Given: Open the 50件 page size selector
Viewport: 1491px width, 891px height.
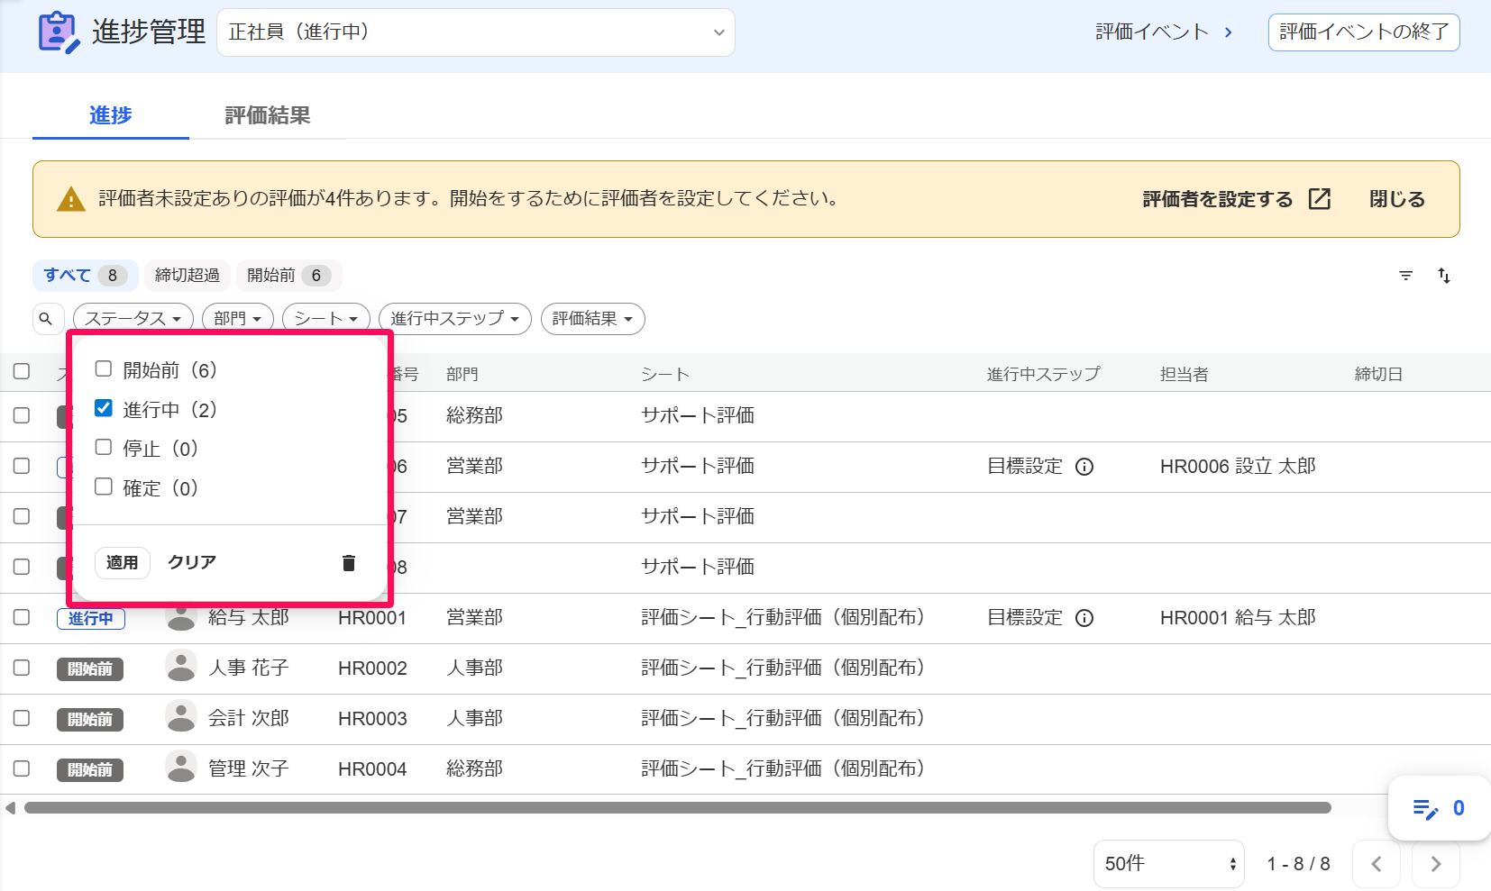Looking at the screenshot, I should click(1169, 864).
